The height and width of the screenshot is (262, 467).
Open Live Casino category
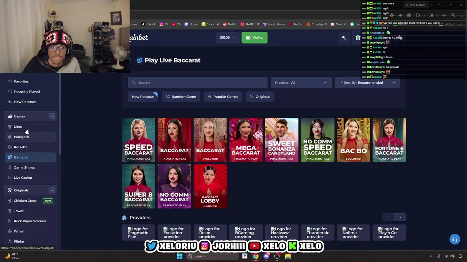(31, 178)
